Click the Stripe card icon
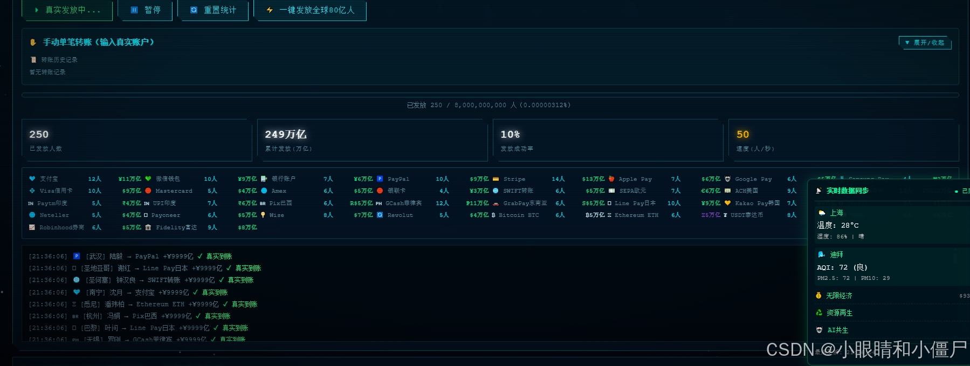This screenshot has width=970, height=366. pos(496,179)
